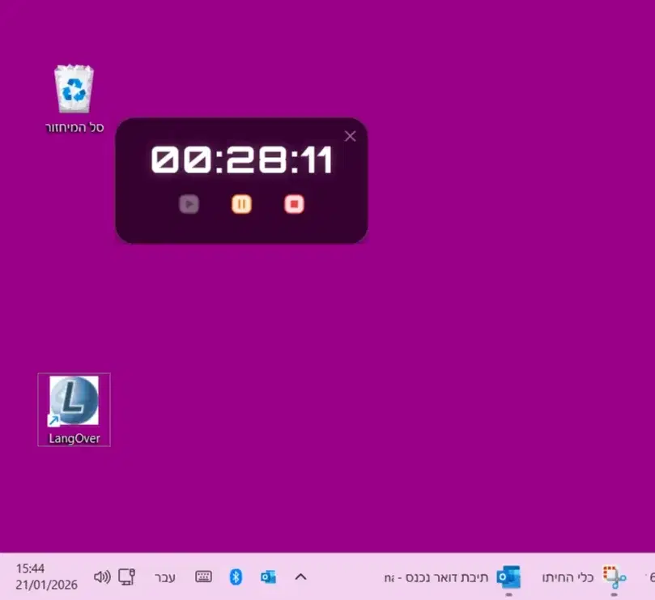Select the Recycle Bin desktop icon
655x600 pixels.
click(x=74, y=89)
